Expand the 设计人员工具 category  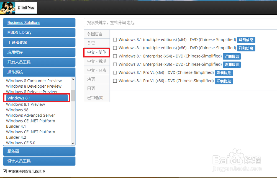[39, 161]
